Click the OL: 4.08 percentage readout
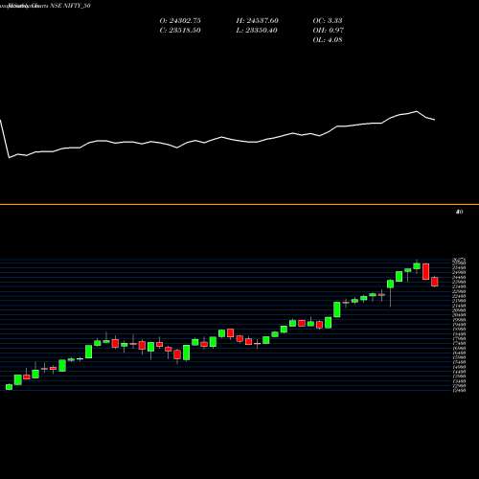Image resolution: width=479 pixels, height=479 pixels. 328,40
